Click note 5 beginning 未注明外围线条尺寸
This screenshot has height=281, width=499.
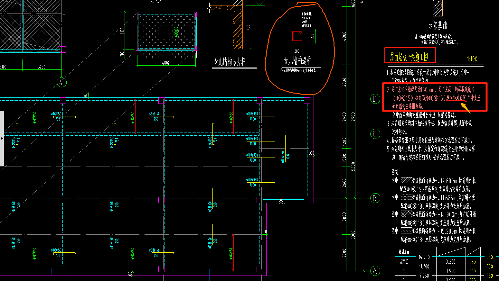click(431, 153)
